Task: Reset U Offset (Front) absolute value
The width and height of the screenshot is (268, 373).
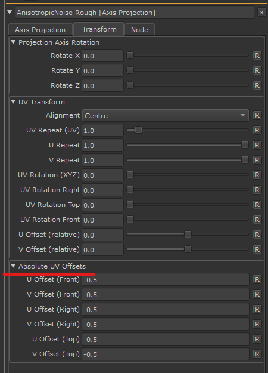Action: [257, 279]
